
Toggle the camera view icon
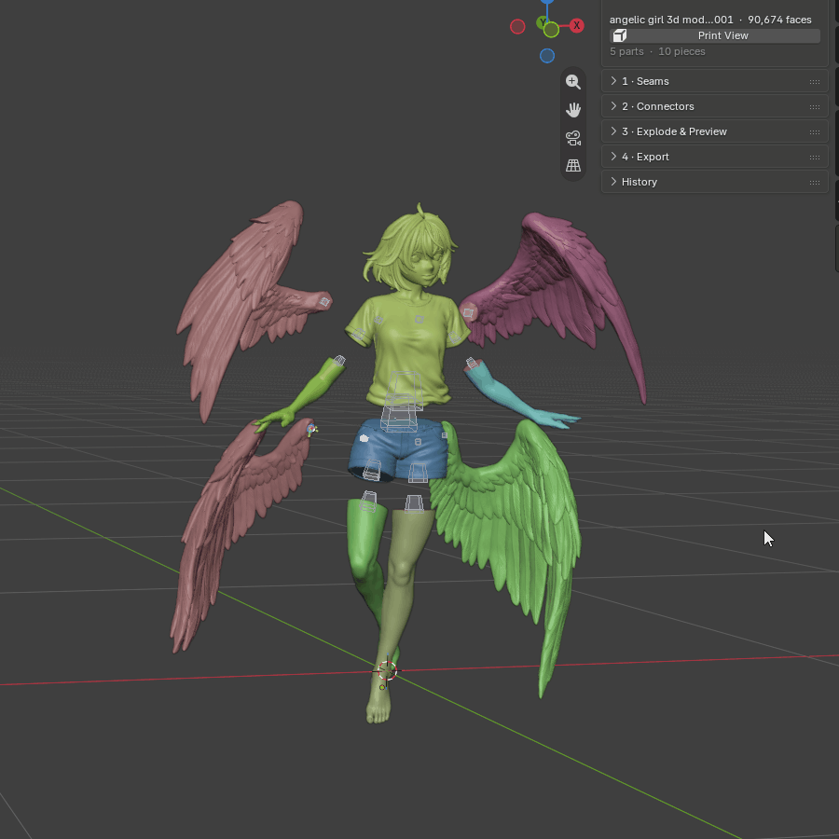point(573,138)
